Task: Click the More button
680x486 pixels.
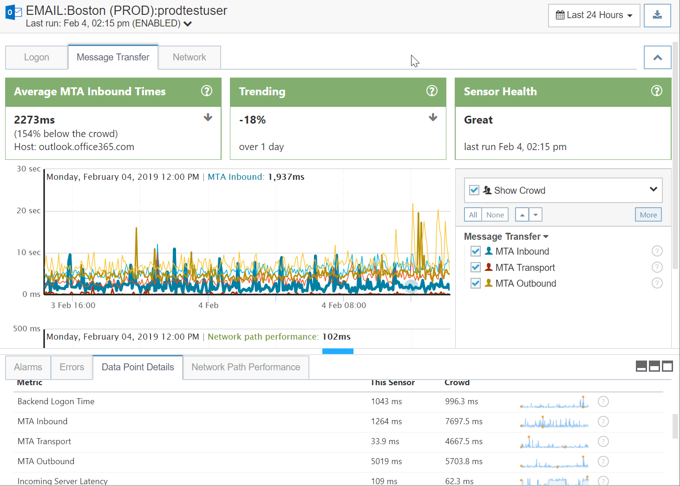Action: 648,215
